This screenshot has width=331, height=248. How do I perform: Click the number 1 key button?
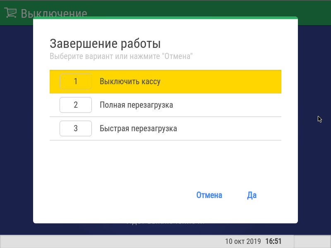[x=76, y=81]
